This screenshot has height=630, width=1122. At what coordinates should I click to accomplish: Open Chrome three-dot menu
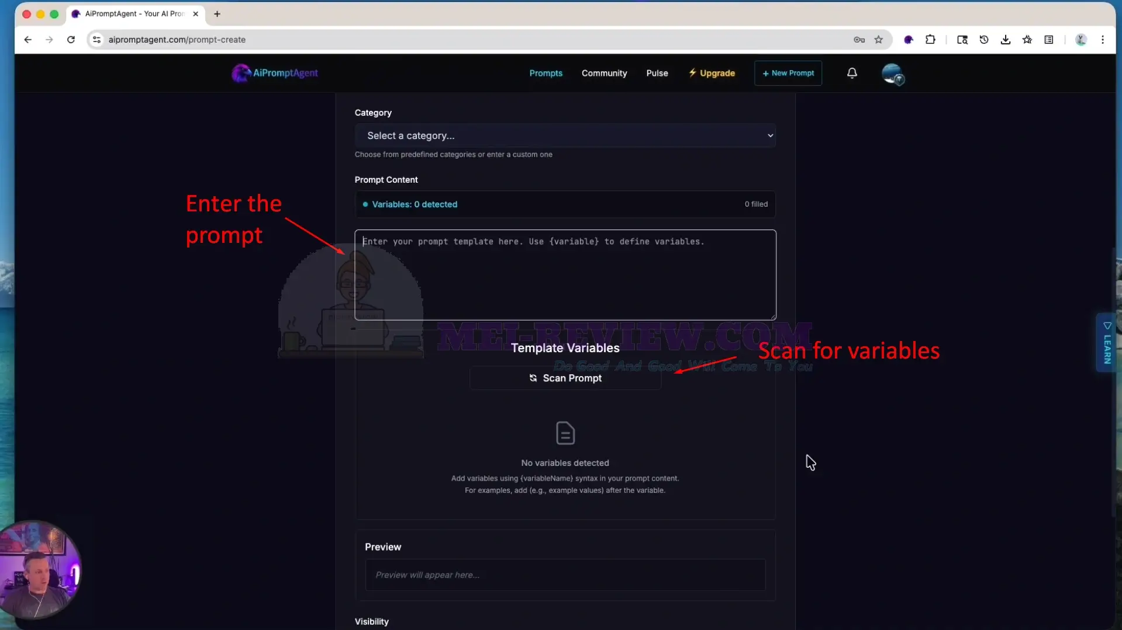1103,40
